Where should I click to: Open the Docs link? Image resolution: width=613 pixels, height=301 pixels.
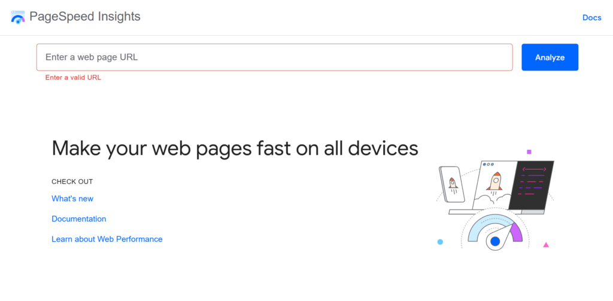click(x=591, y=17)
